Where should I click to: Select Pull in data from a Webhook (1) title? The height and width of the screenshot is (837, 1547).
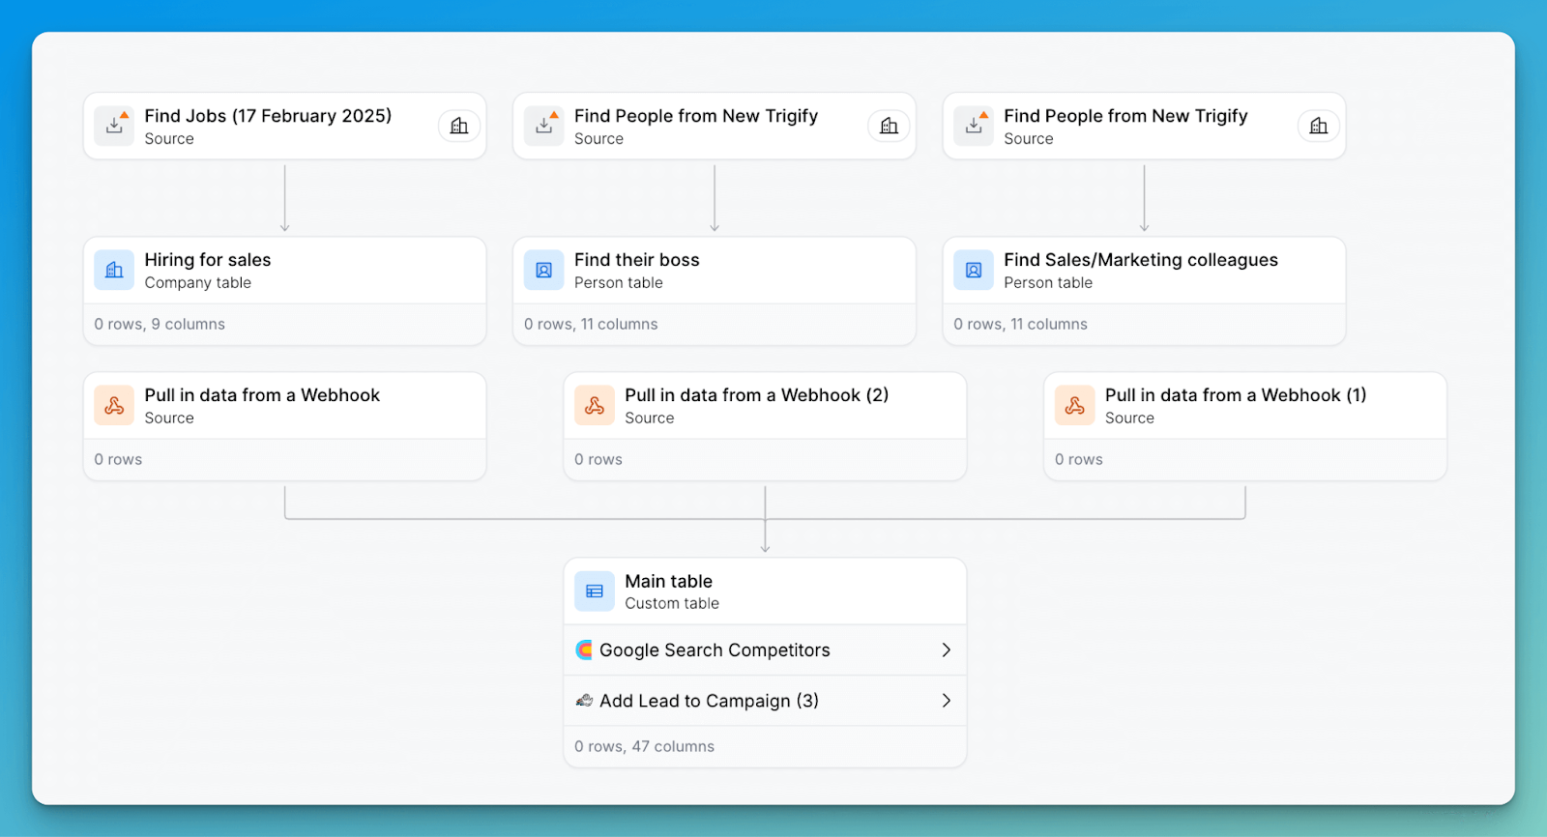point(1236,395)
